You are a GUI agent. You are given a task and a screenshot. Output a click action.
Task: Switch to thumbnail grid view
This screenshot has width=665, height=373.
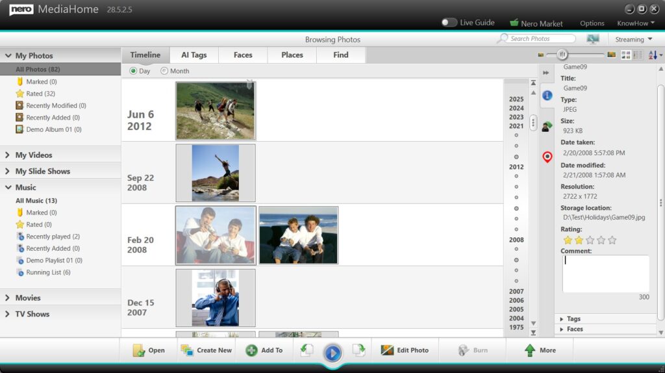pyautogui.click(x=625, y=55)
